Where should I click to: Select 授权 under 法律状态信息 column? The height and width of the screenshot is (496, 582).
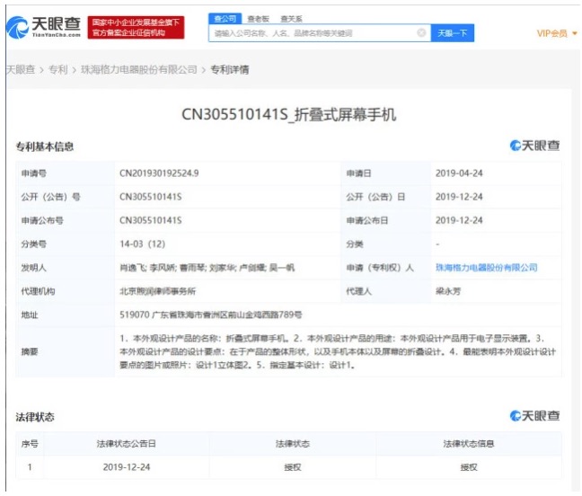point(469,467)
